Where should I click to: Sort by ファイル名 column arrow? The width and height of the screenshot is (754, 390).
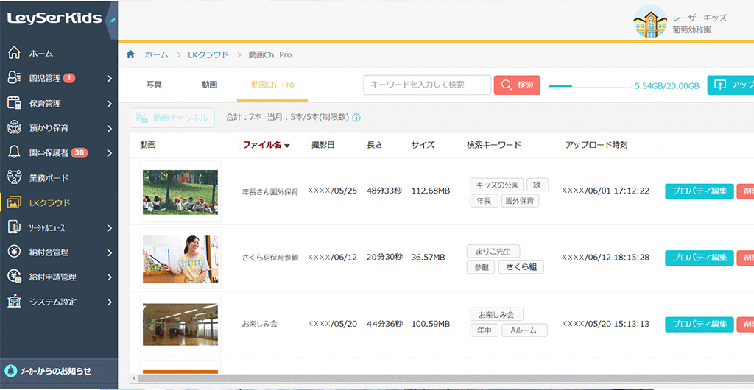(287, 146)
